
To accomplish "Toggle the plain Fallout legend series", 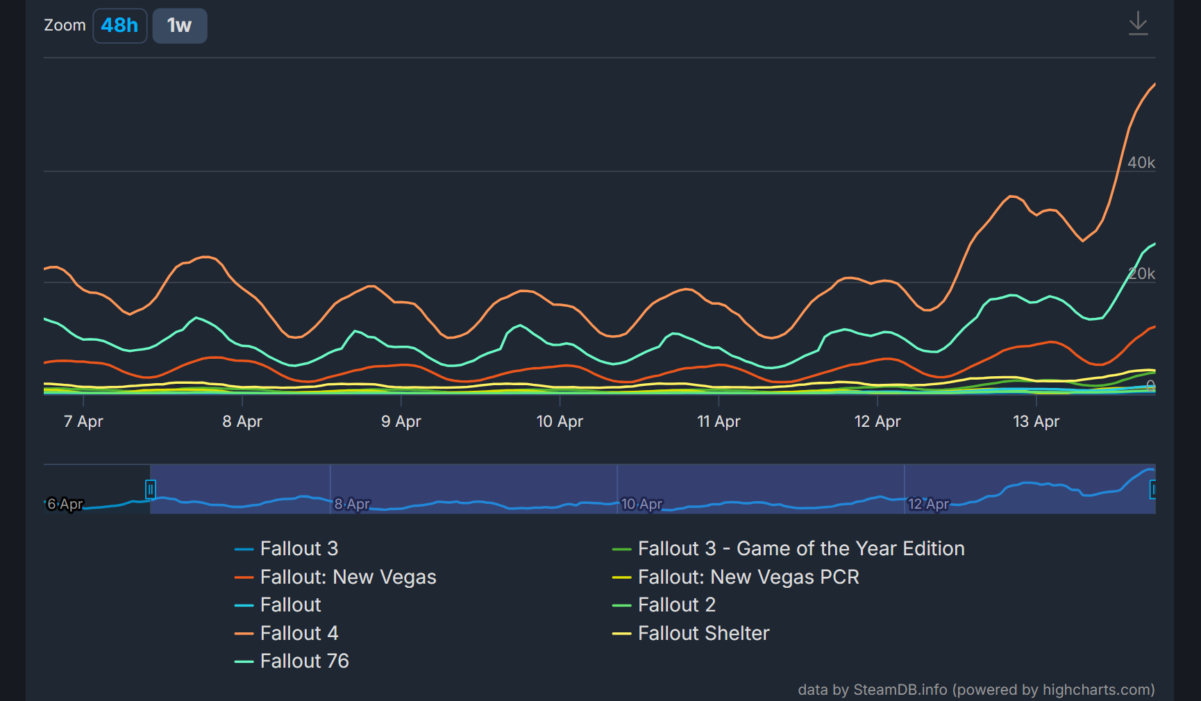I will (278, 605).
